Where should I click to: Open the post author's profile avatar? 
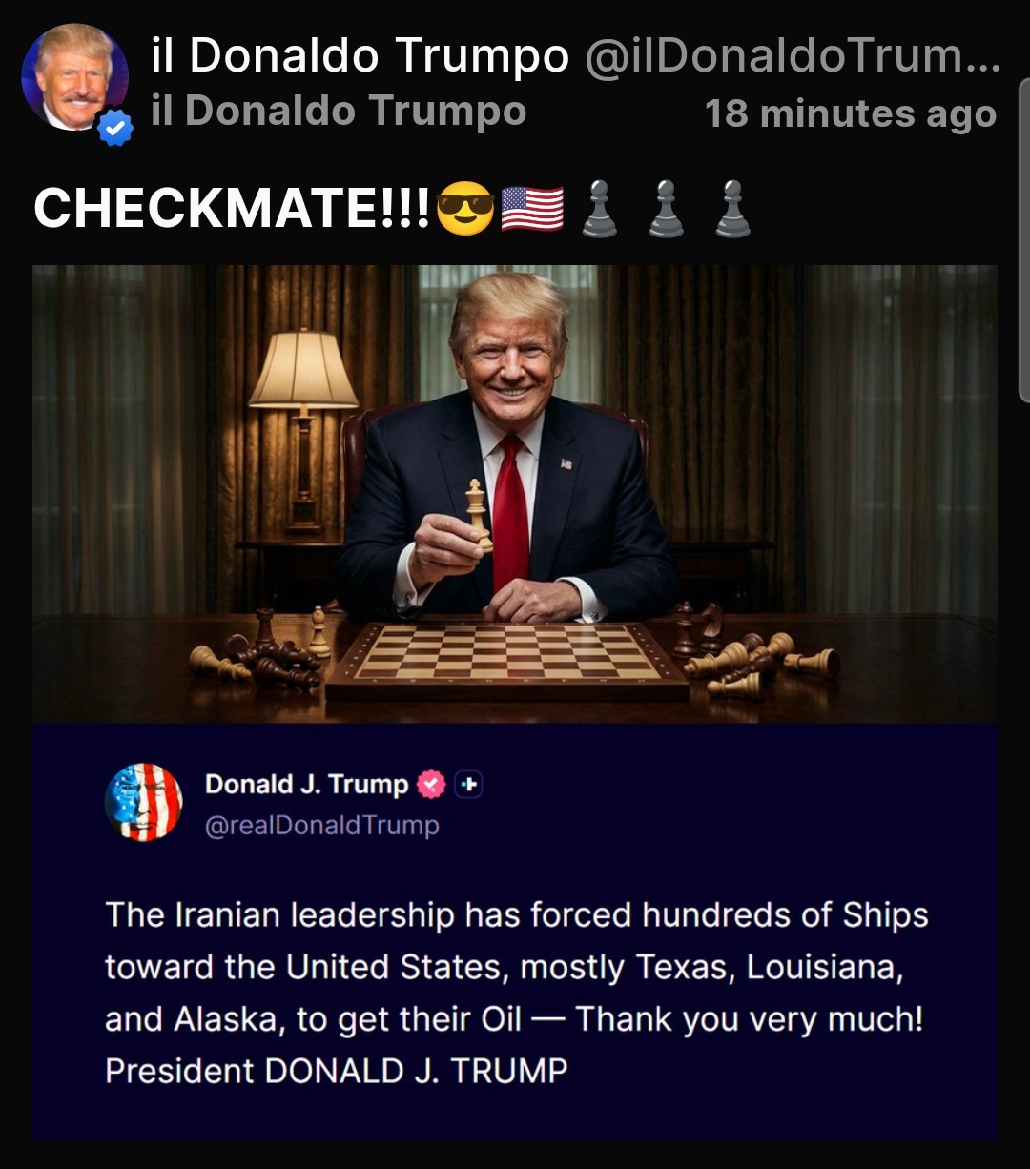click(74, 76)
